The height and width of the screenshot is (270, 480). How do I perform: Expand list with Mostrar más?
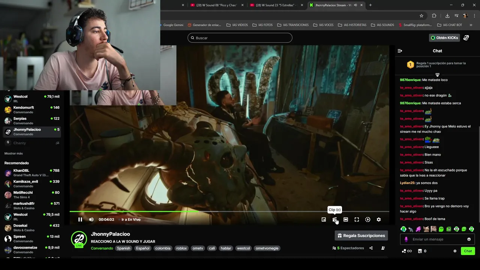click(x=13, y=153)
